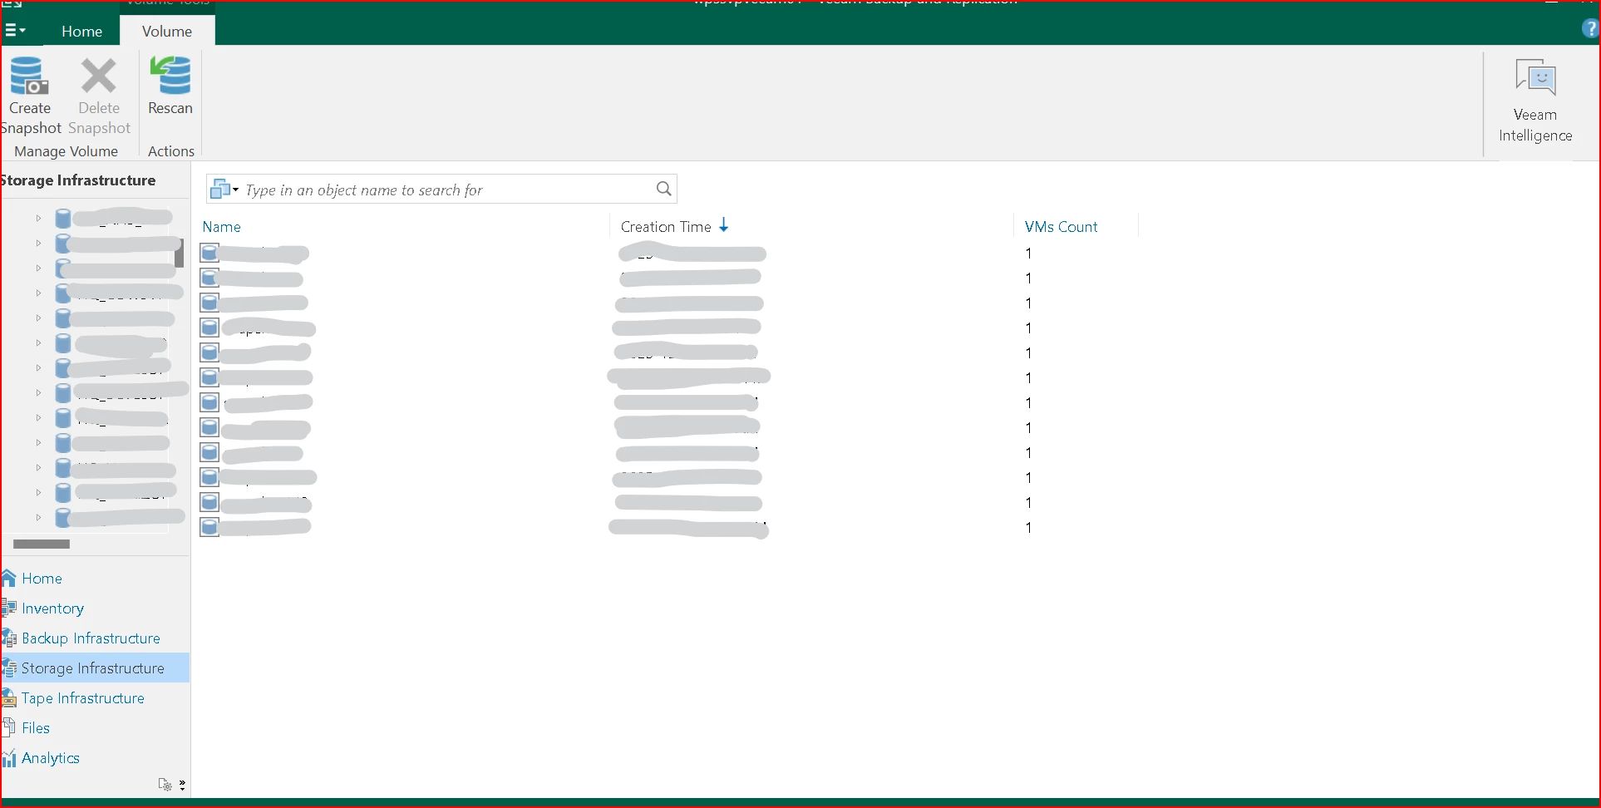This screenshot has width=1601, height=808.
Task: Select the first snapshot row icon
Action: [x=209, y=253]
